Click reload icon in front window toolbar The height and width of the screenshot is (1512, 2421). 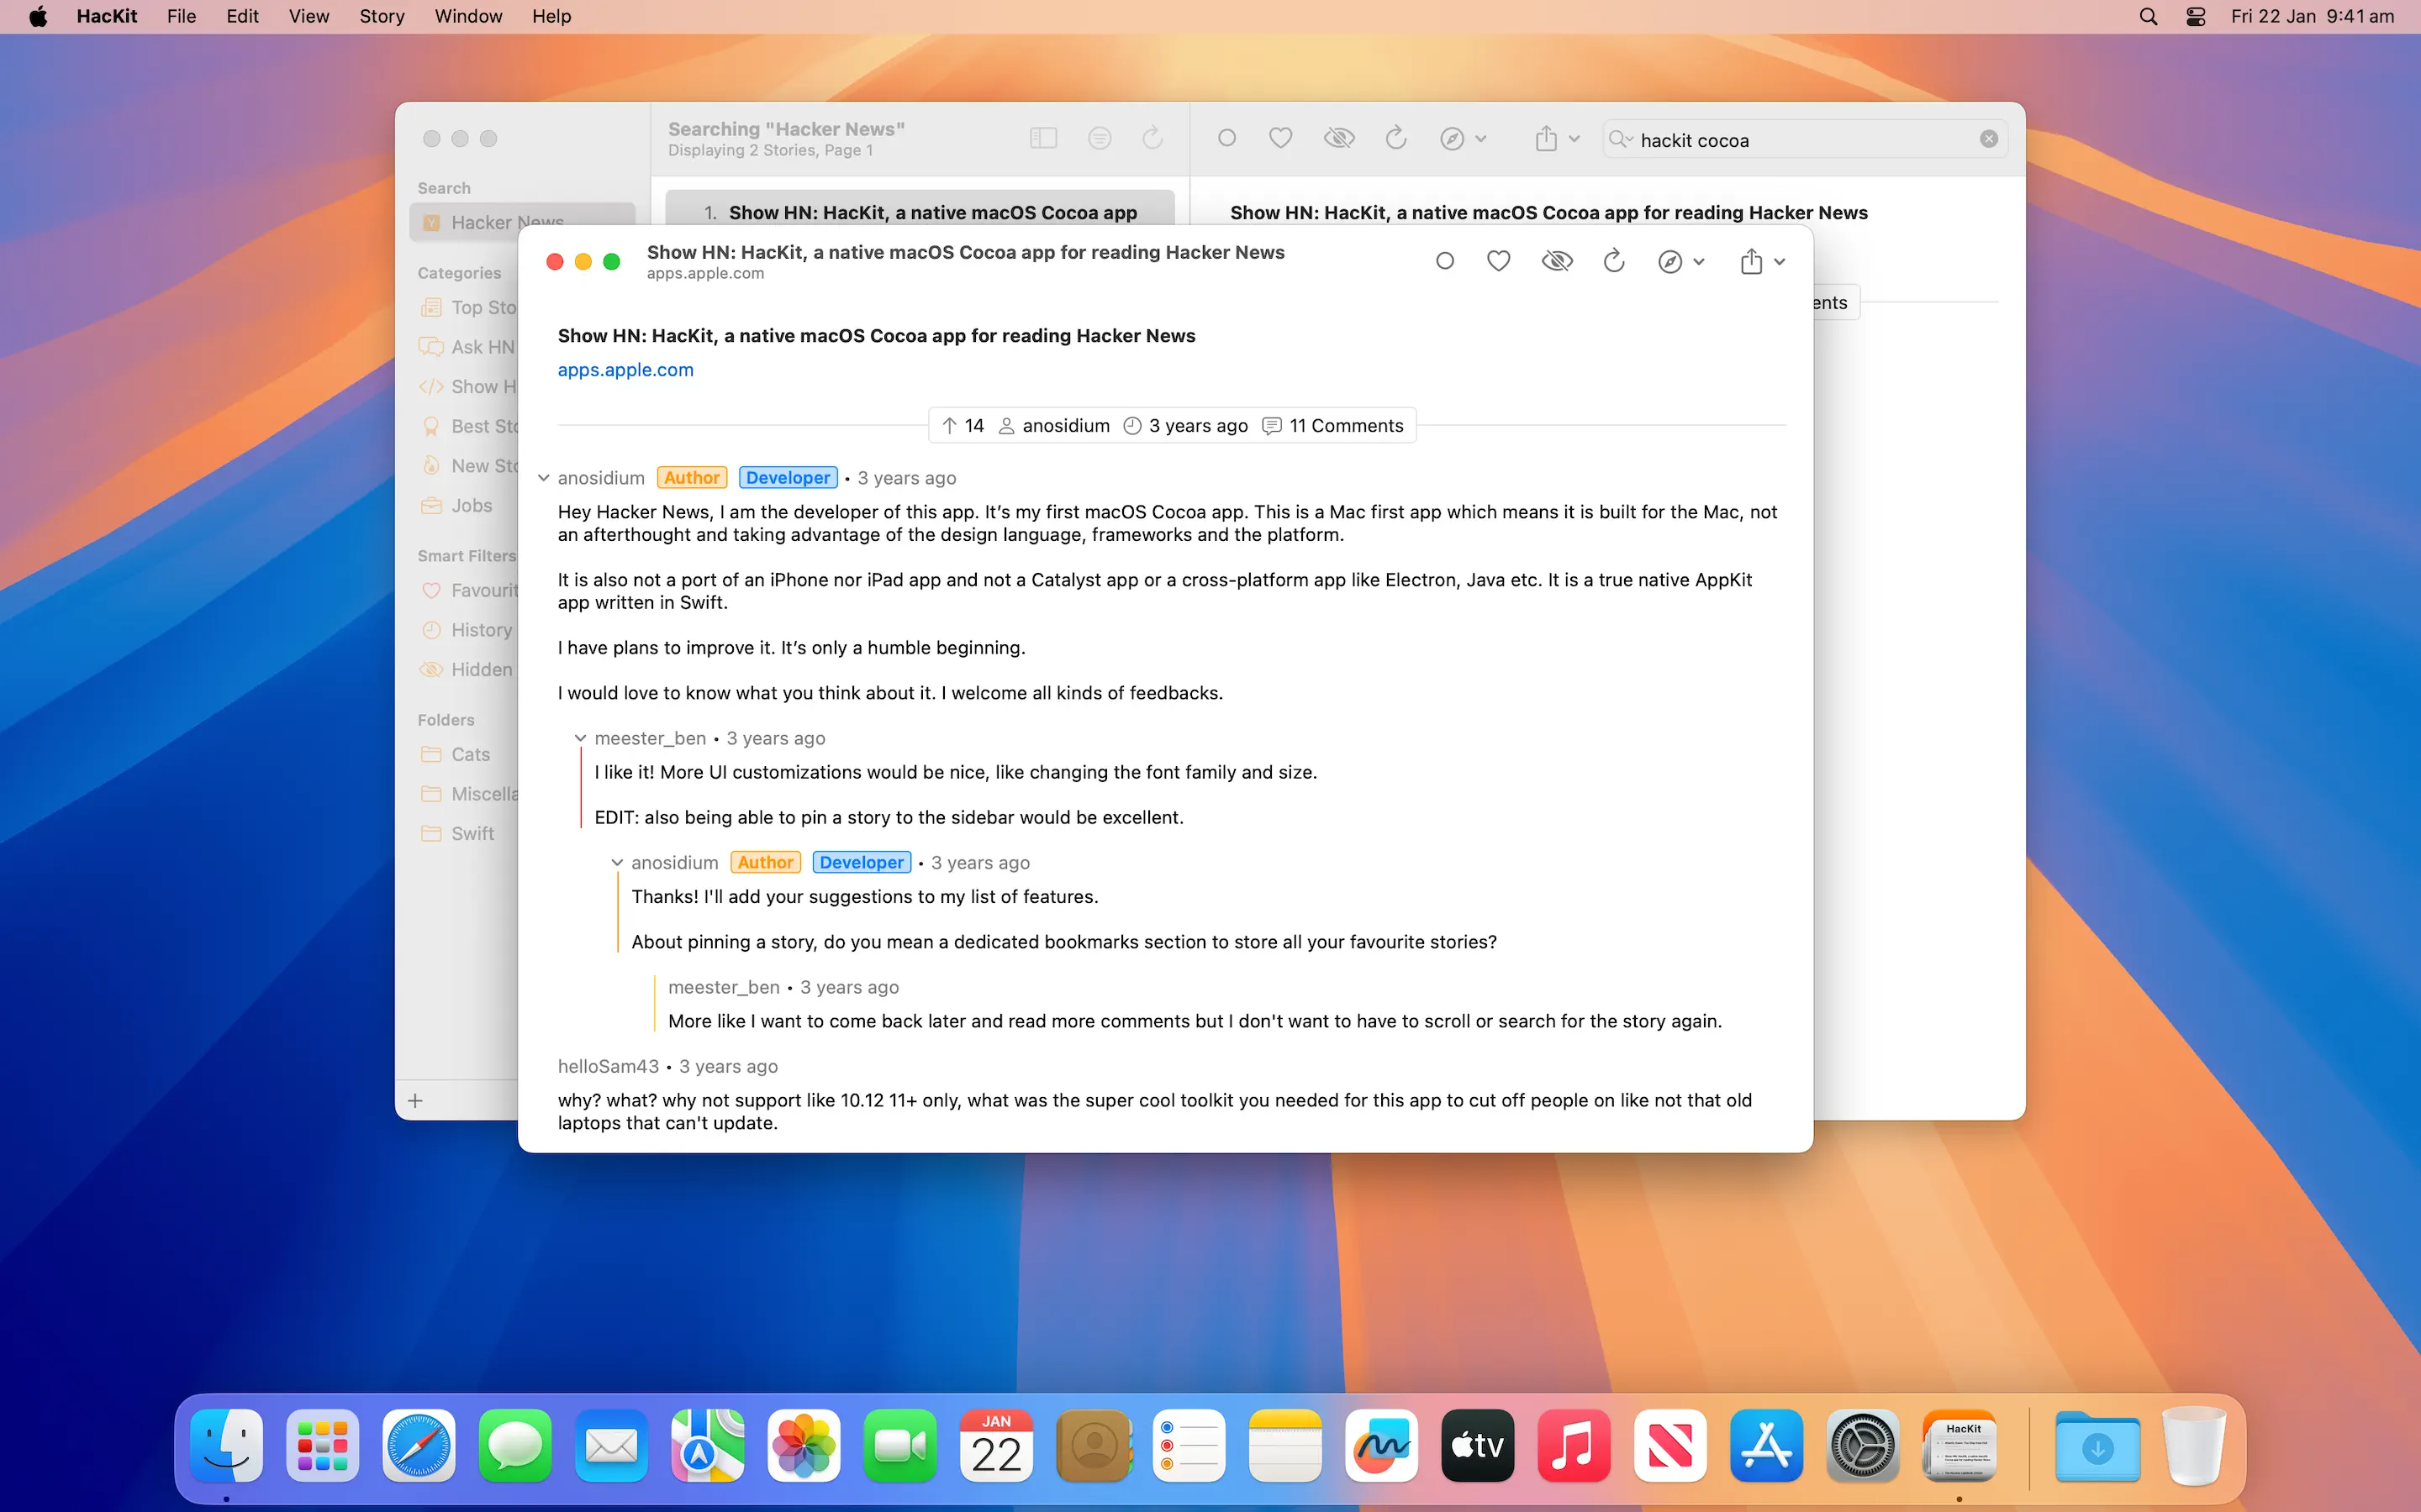click(x=1614, y=261)
